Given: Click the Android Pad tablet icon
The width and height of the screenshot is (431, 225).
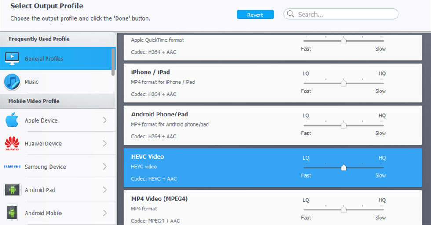Looking at the screenshot, I should [x=12, y=190].
